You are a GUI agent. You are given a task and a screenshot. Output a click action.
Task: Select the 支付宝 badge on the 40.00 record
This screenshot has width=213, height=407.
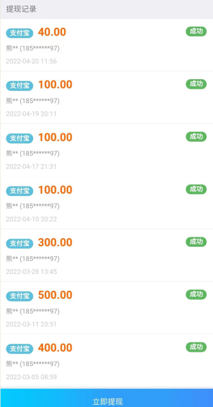click(x=20, y=33)
